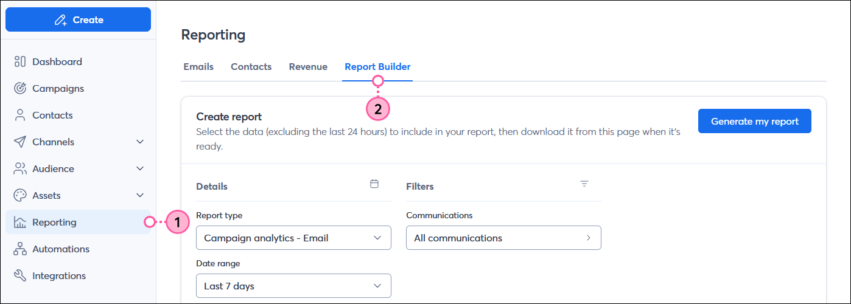
Task: Open the Date range dropdown
Action: [x=293, y=285]
